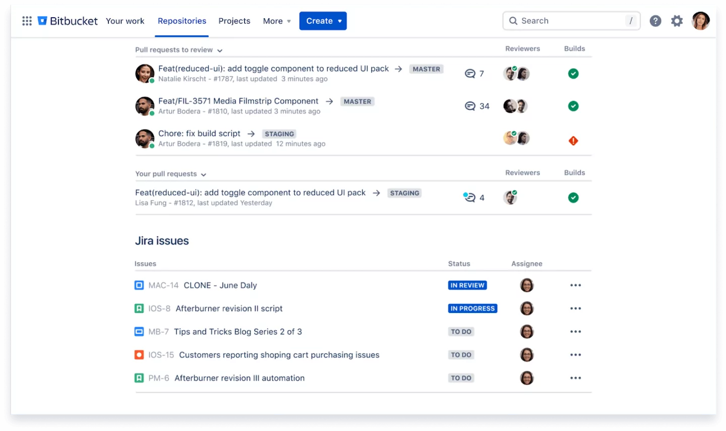Click the PM-6 story type icon
Viewport: 726px width, 431px height.
pyautogui.click(x=139, y=378)
